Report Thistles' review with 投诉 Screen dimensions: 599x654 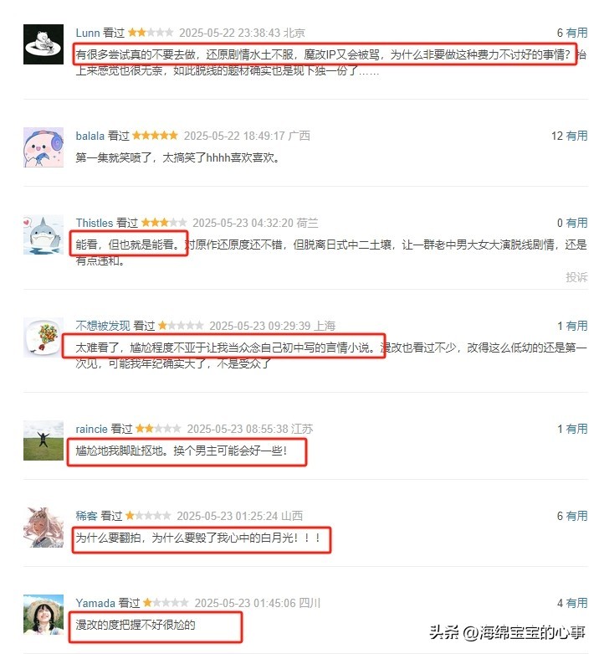(576, 277)
